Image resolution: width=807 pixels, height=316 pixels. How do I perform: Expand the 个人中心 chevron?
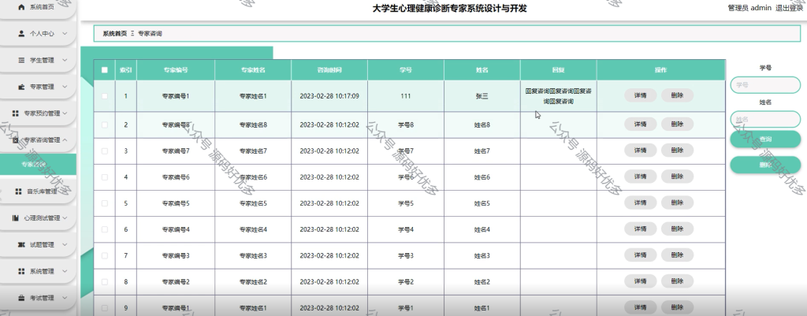coord(65,33)
